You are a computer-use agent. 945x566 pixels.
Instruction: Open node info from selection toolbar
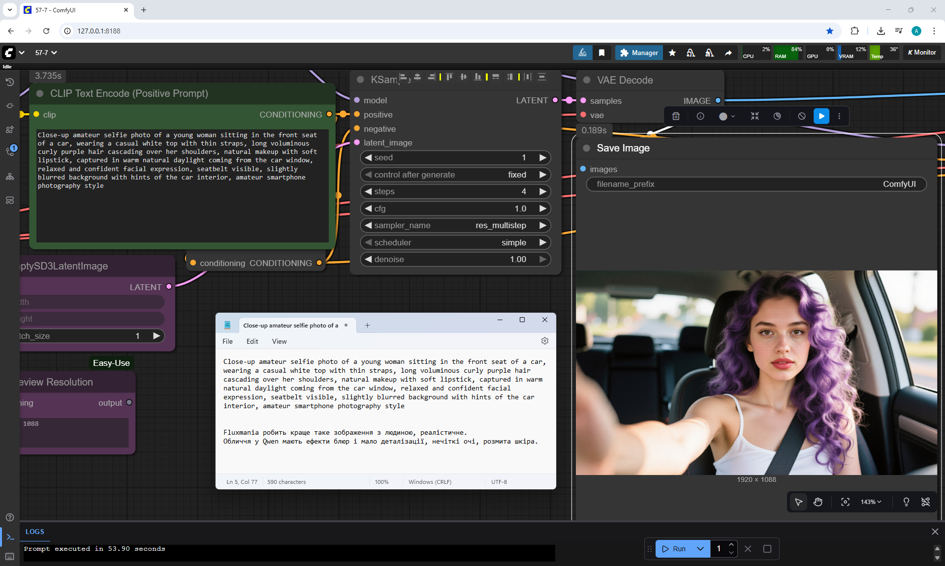pos(700,116)
